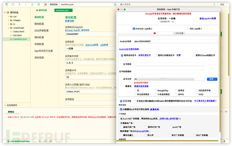
Task: Select 使用自有证书 radio button
Action: click(x=122, y=55)
